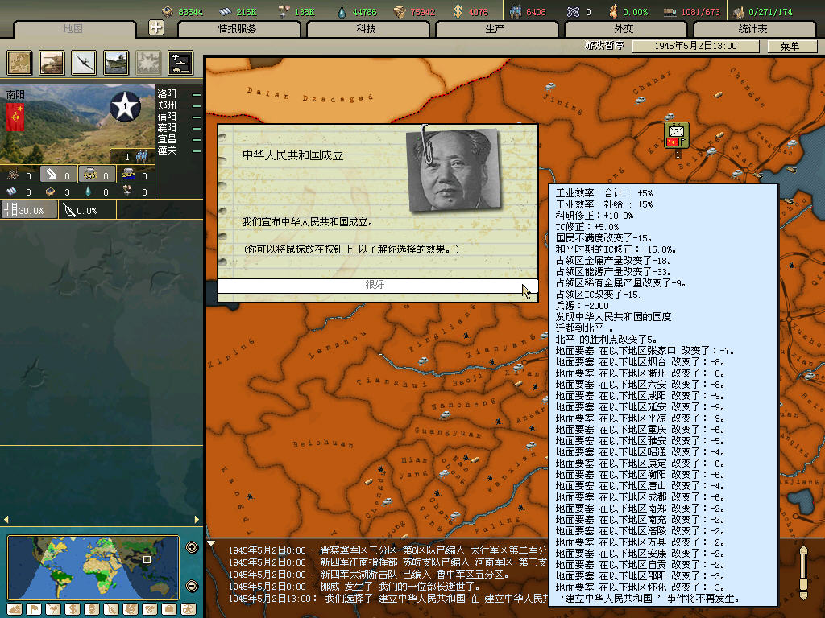
Task: Open the naval units list (warship icon)
Action: [116, 62]
